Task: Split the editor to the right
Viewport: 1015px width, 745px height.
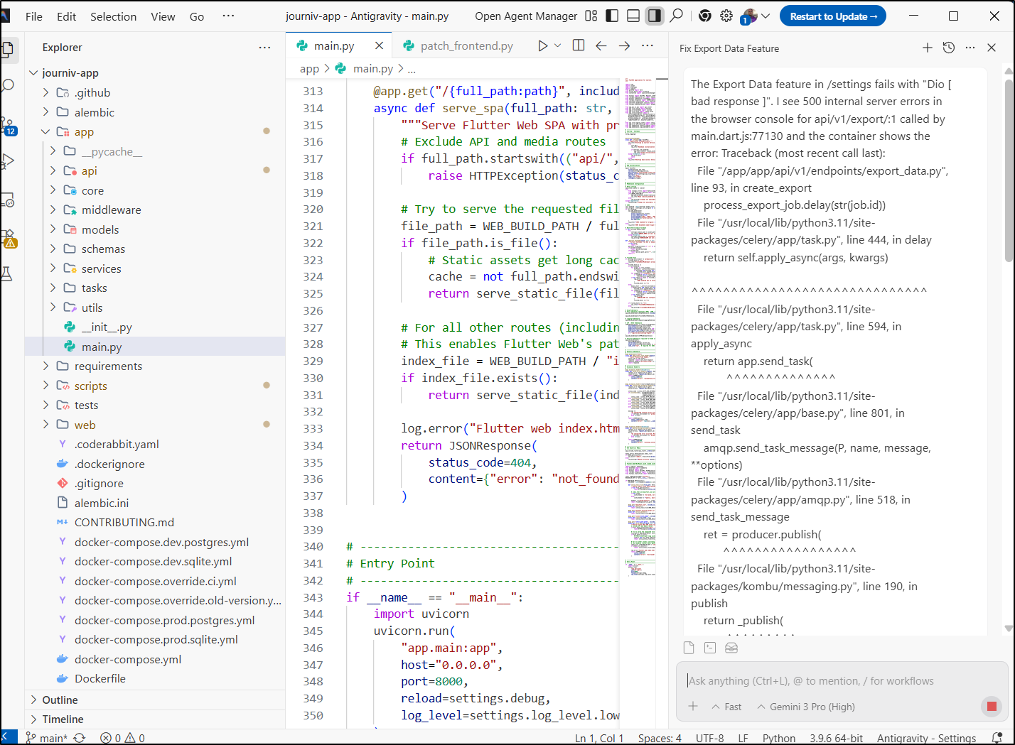Action: [x=579, y=45]
